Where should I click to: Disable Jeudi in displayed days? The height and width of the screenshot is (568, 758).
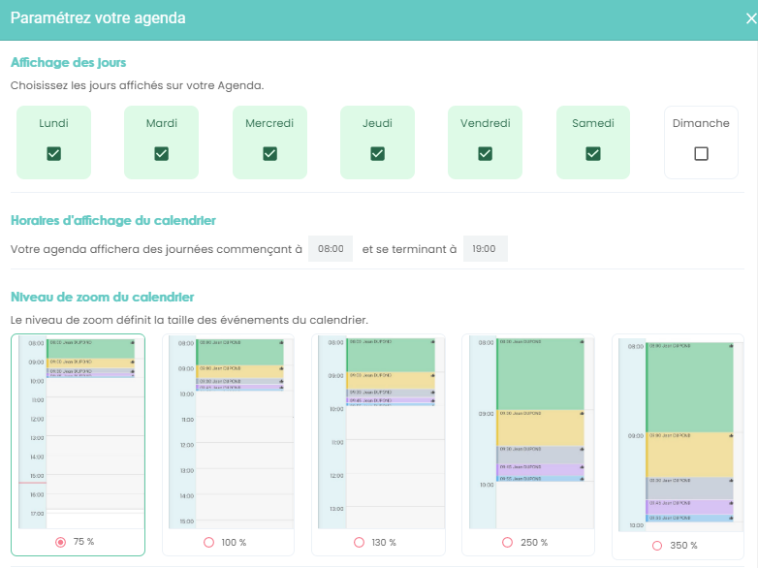coord(377,153)
